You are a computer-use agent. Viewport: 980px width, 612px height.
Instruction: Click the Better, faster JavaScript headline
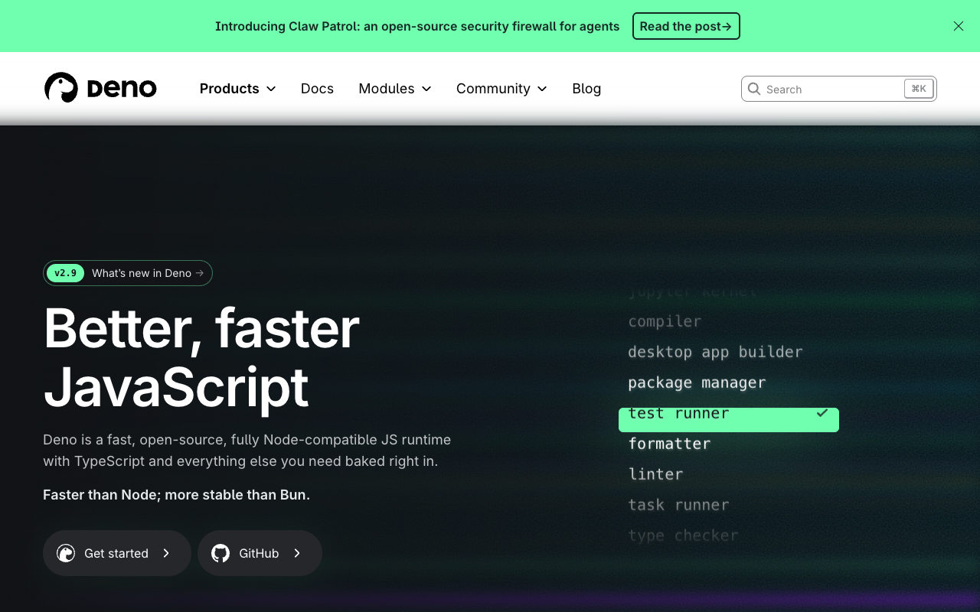click(201, 357)
